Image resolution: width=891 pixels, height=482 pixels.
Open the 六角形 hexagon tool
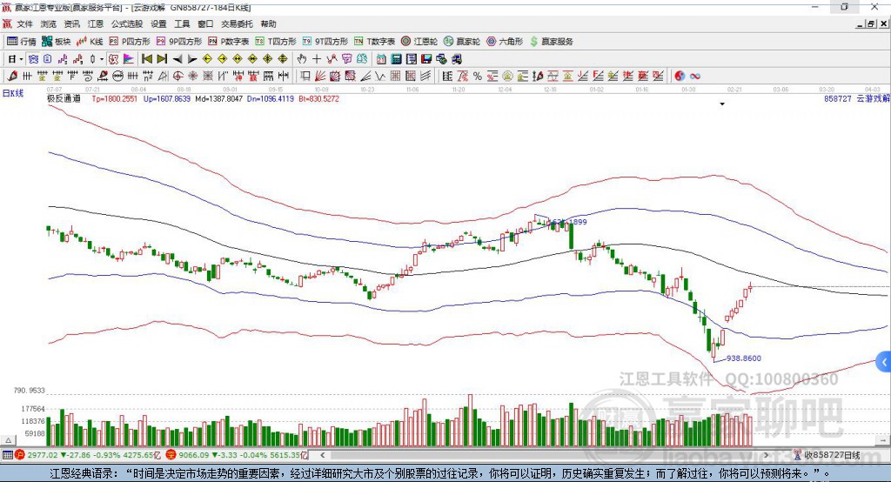[505, 42]
